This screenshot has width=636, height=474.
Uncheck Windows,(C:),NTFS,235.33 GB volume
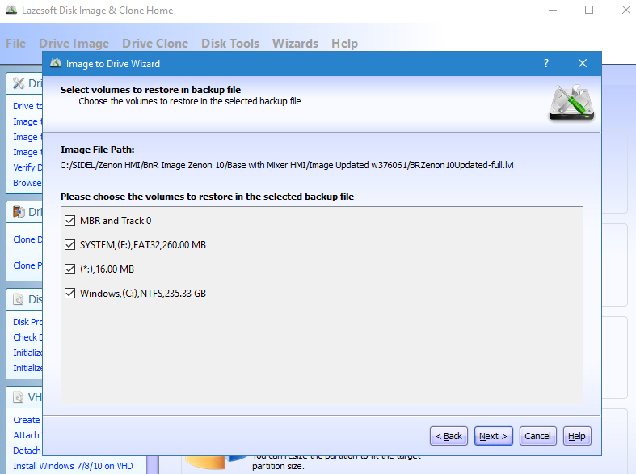(69, 294)
